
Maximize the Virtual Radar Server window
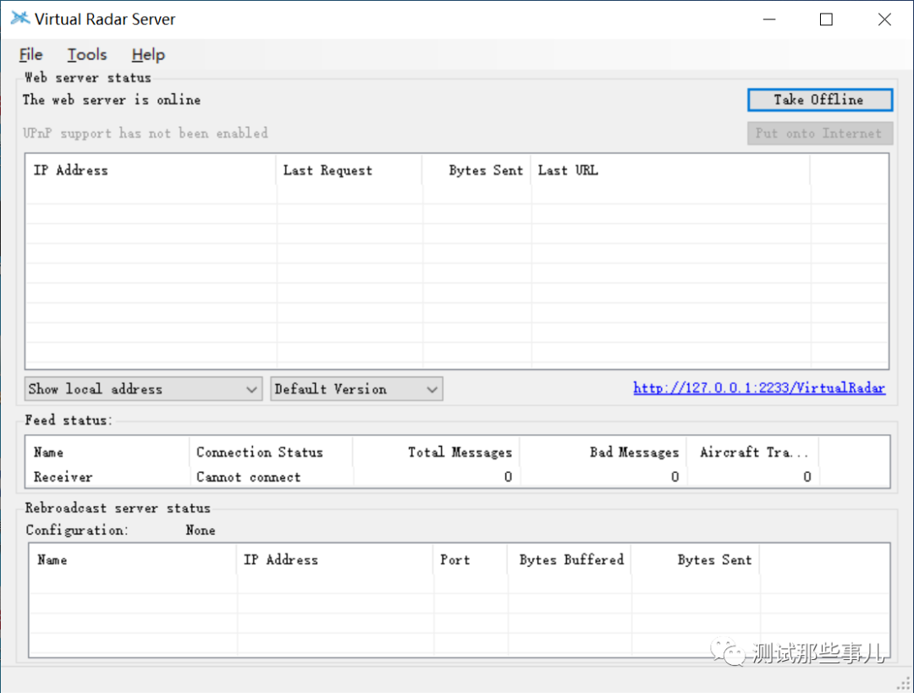pos(826,19)
